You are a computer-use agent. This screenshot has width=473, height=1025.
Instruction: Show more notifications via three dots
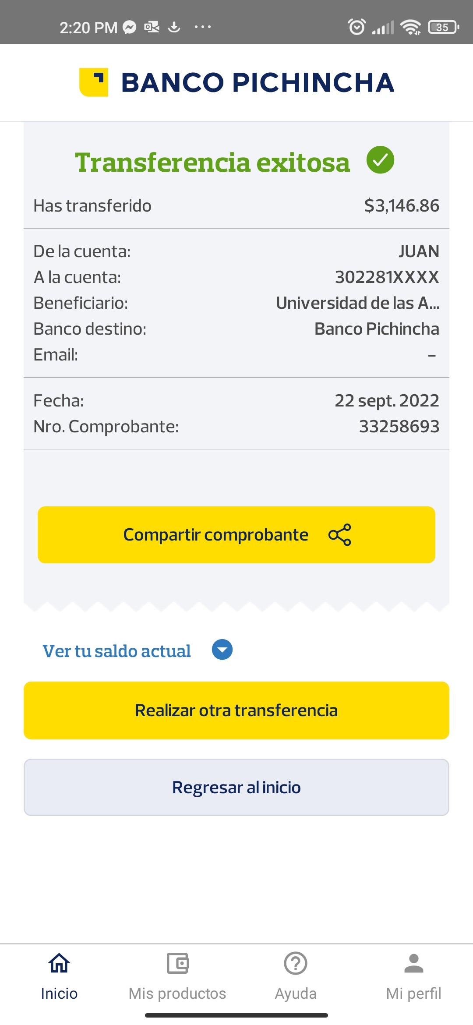click(202, 27)
